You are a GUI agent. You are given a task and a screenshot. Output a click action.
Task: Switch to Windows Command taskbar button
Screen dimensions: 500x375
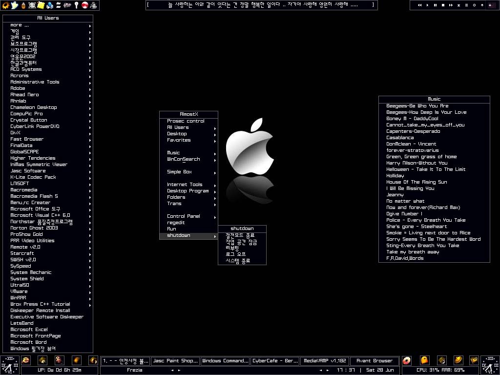(x=225, y=361)
